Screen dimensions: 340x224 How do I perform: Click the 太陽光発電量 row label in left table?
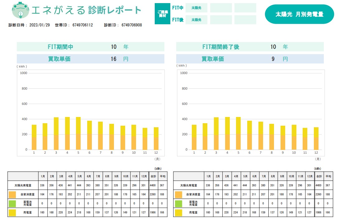click(x=23, y=185)
